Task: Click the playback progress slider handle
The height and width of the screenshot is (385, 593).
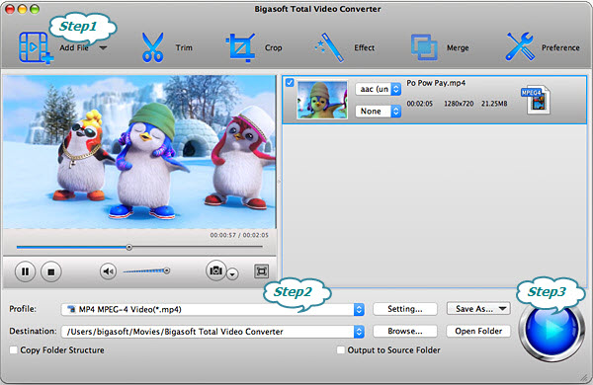Action: tap(128, 248)
